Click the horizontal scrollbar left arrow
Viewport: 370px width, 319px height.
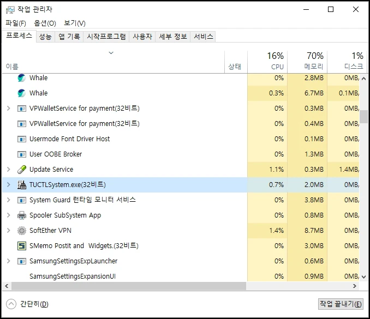7,286
